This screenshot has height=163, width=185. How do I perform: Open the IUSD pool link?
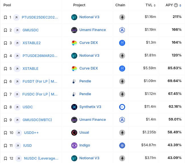27,146
